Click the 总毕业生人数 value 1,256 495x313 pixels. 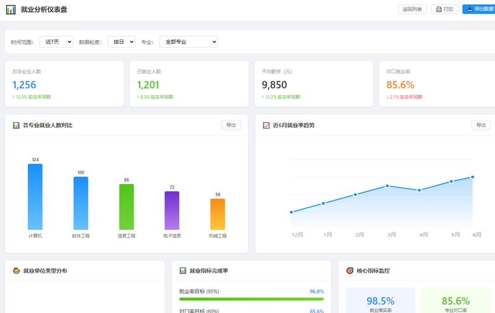coord(24,85)
